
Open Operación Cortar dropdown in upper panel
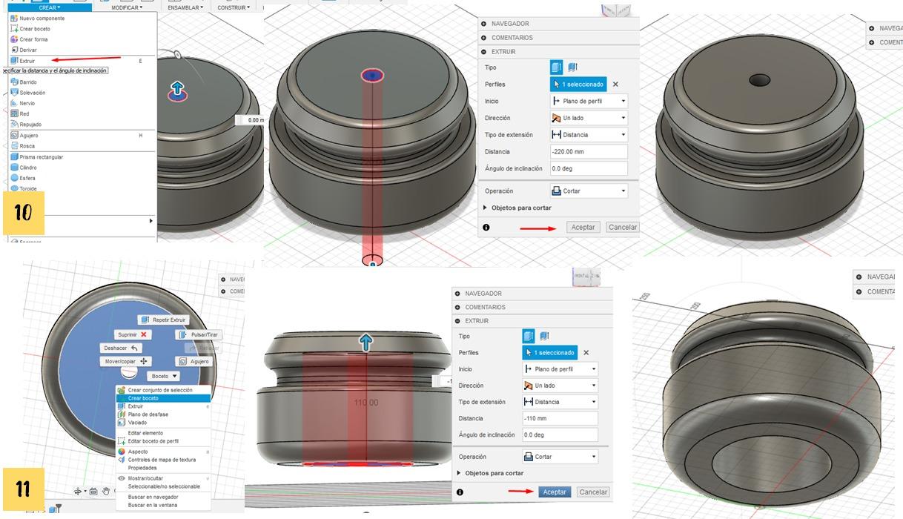point(589,191)
